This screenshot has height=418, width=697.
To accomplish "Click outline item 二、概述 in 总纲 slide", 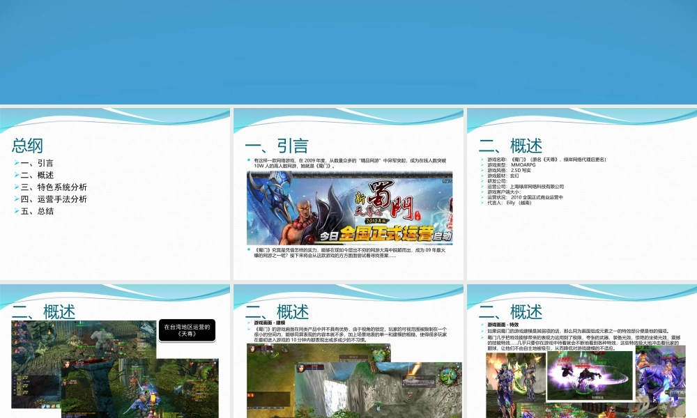I will [37, 175].
